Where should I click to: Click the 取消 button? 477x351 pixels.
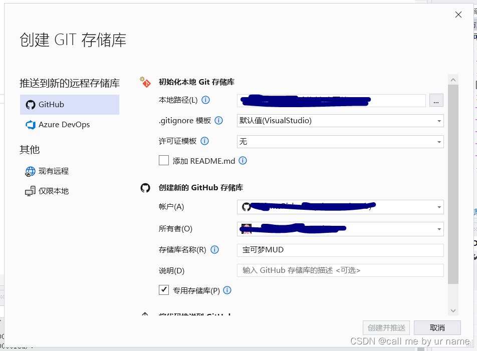click(x=436, y=327)
